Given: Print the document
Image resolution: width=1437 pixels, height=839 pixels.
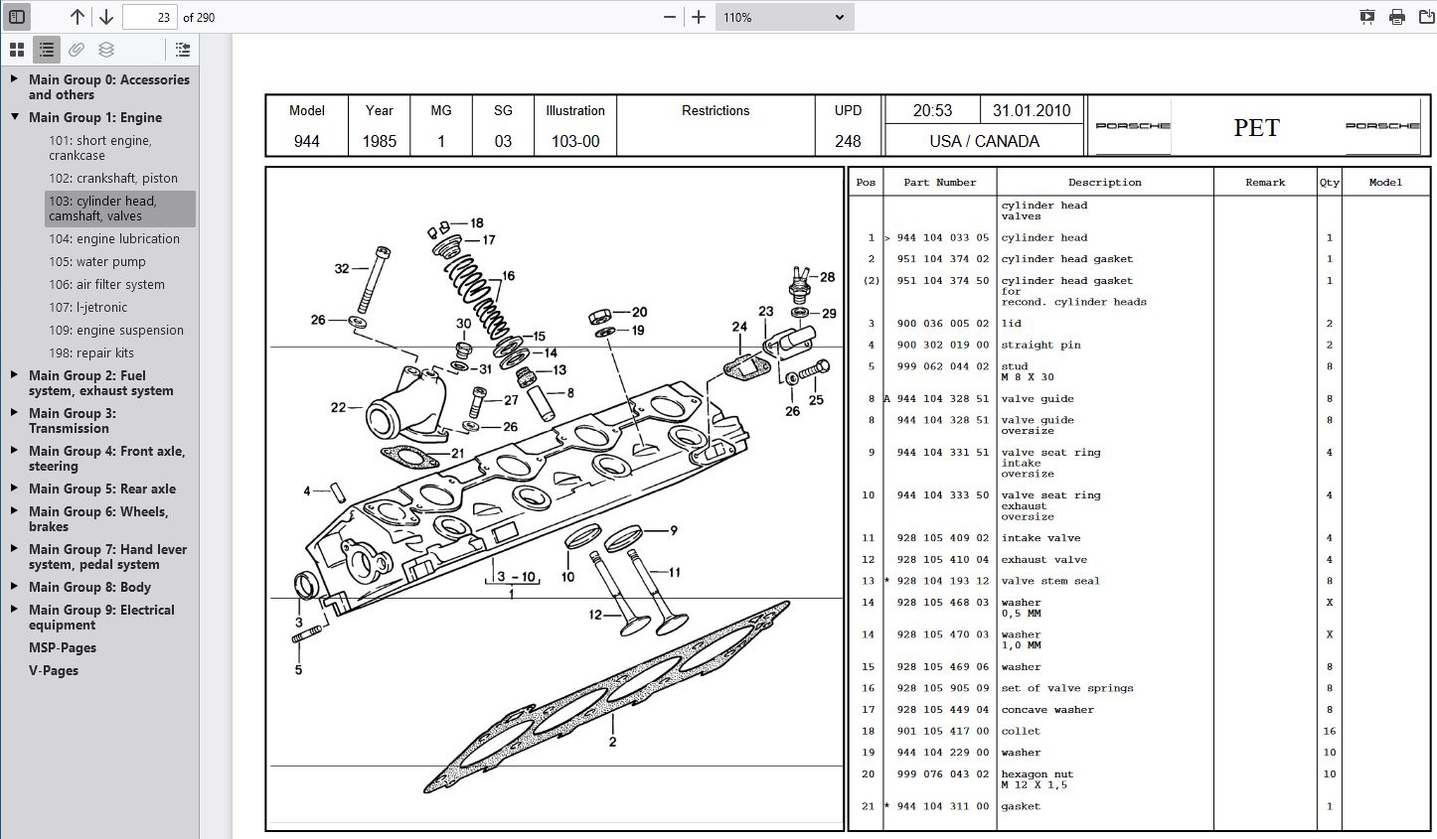Looking at the screenshot, I should pyautogui.click(x=1397, y=17).
